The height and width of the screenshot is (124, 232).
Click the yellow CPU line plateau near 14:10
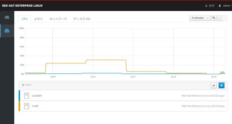coord(106,60)
